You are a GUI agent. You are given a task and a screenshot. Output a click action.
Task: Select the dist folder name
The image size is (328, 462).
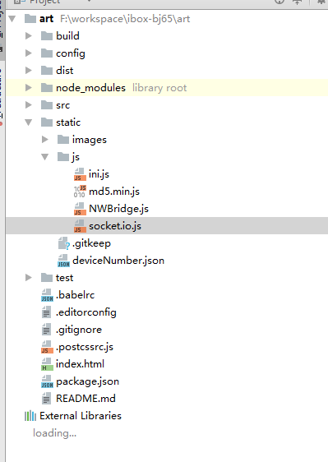65,71
